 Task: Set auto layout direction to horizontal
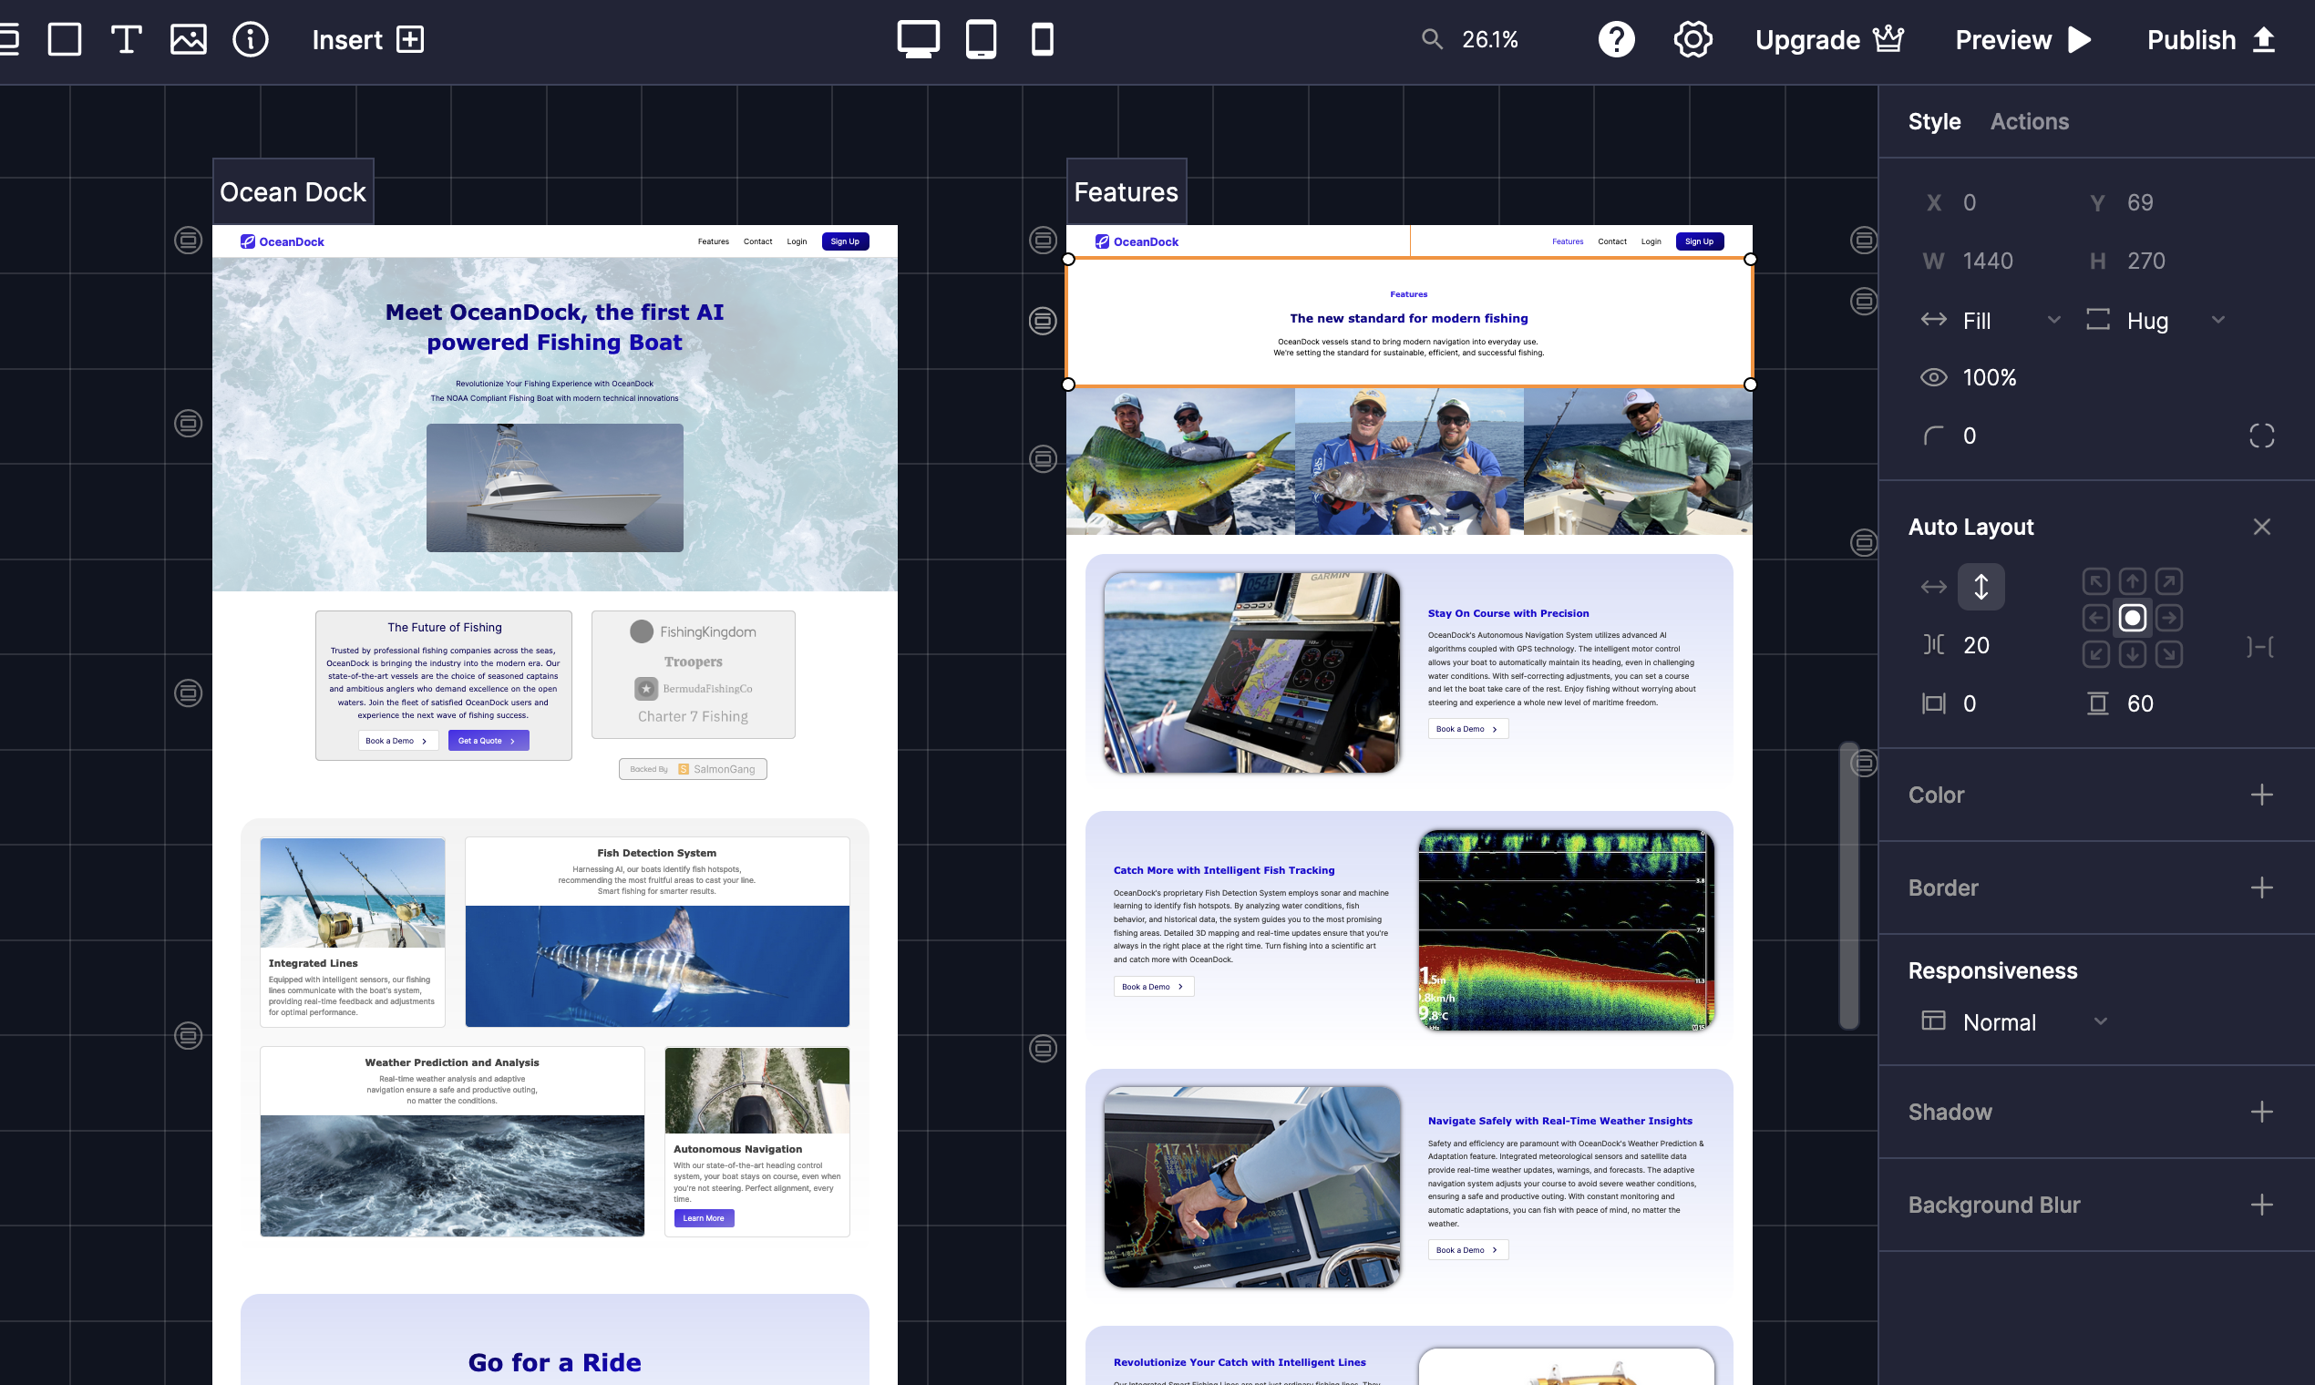click(1933, 587)
